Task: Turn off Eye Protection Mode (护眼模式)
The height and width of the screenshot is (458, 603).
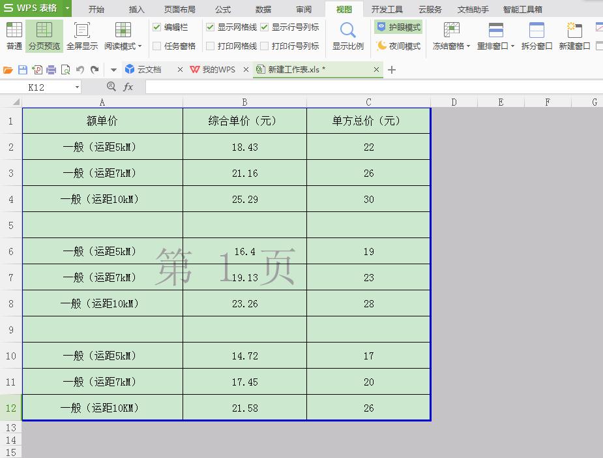Action: pos(397,27)
